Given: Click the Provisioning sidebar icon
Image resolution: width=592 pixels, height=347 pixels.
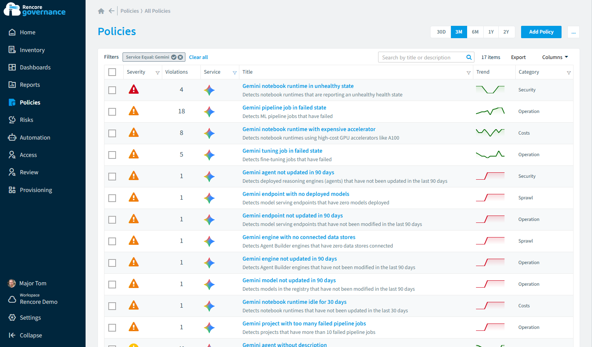Looking at the screenshot, I should tap(12, 190).
